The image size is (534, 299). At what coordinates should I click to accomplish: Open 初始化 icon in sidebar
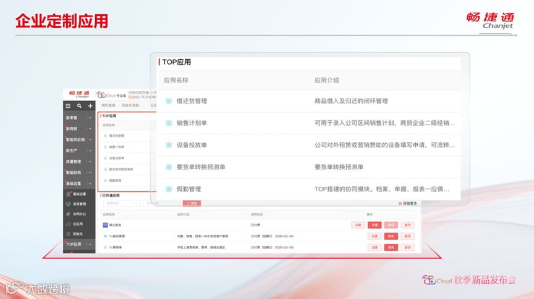tap(68, 234)
